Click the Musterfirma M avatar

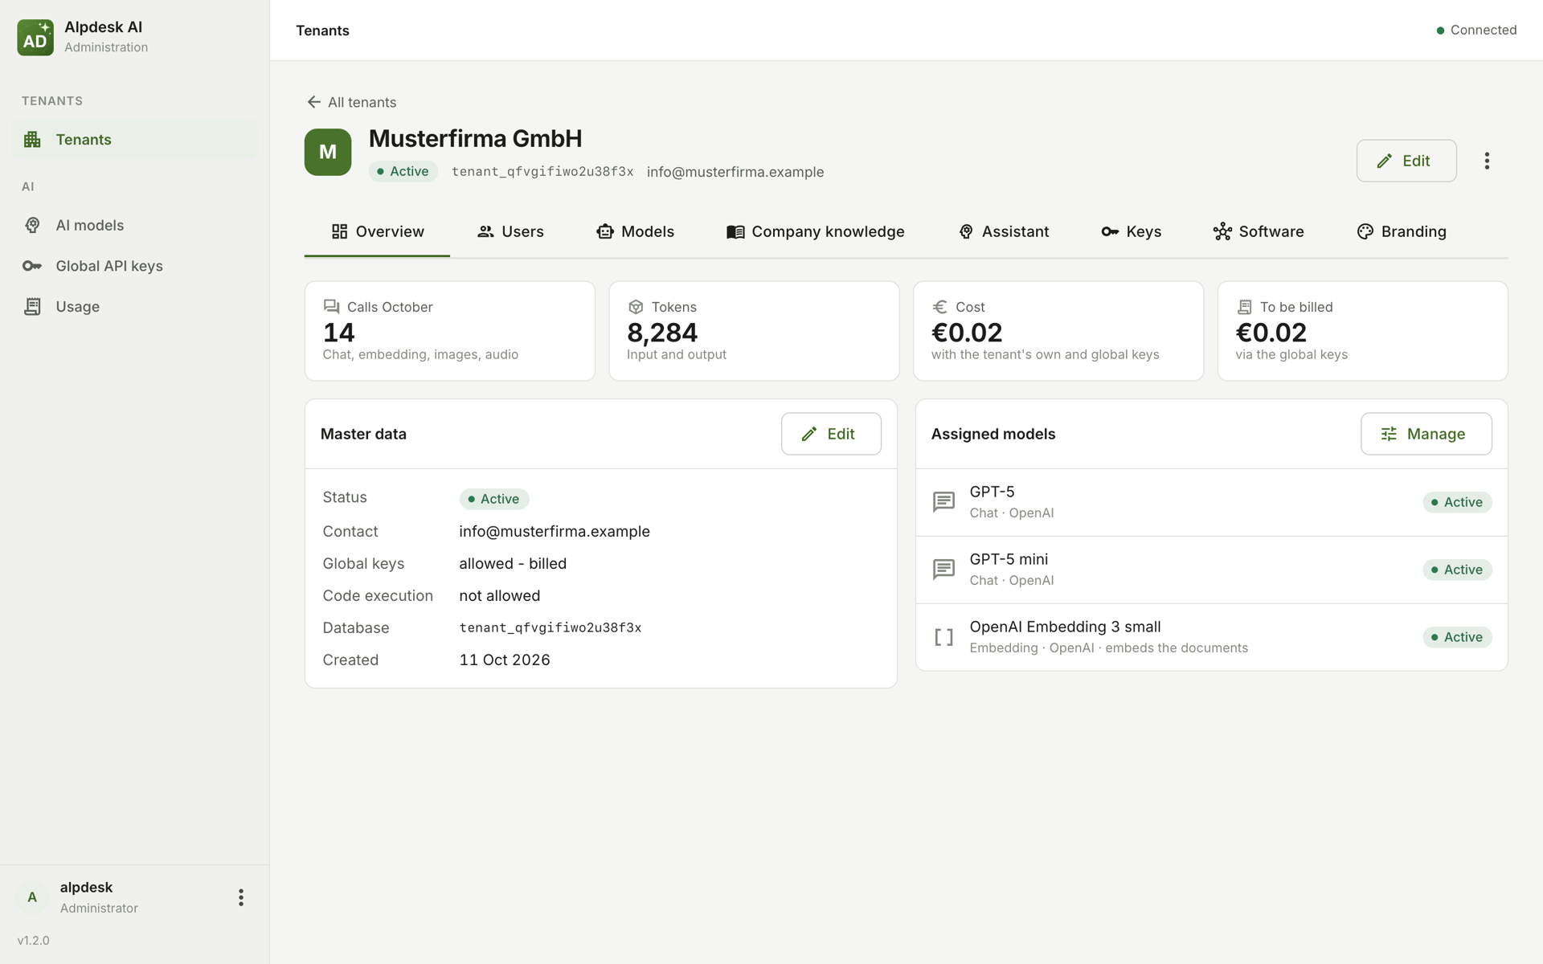[x=328, y=152]
